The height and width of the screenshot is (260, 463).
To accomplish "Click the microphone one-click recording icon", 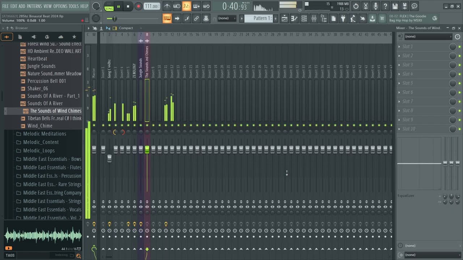I will [375, 6].
